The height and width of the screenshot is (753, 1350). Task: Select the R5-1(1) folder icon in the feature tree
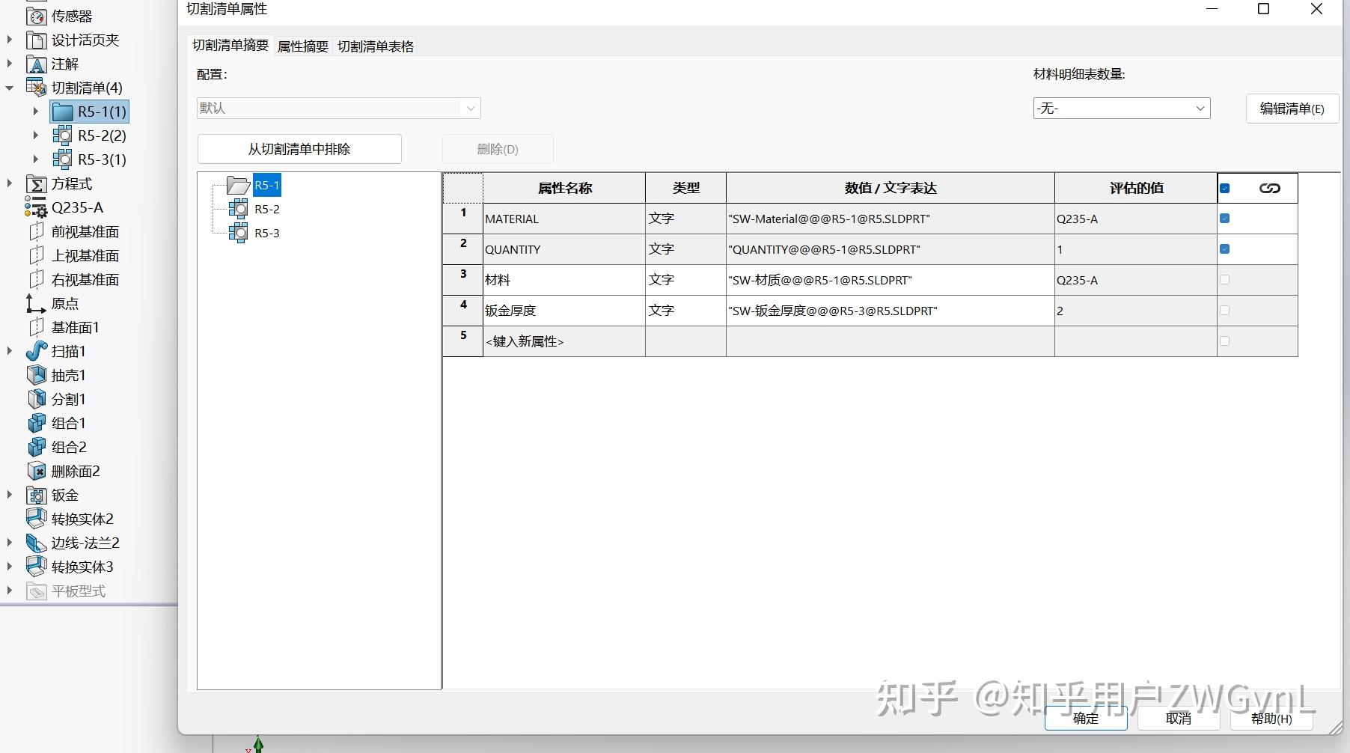63,112
